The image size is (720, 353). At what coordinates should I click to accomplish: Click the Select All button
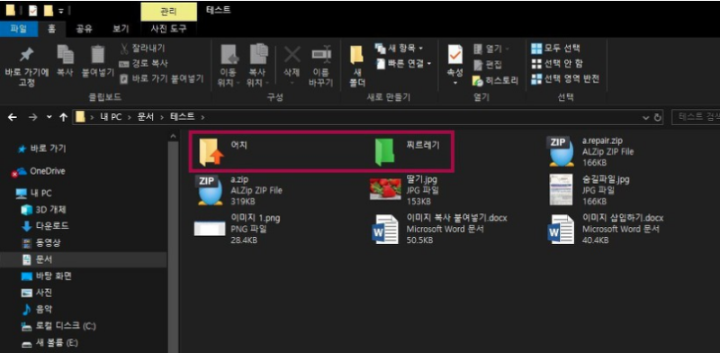(555, 49)
